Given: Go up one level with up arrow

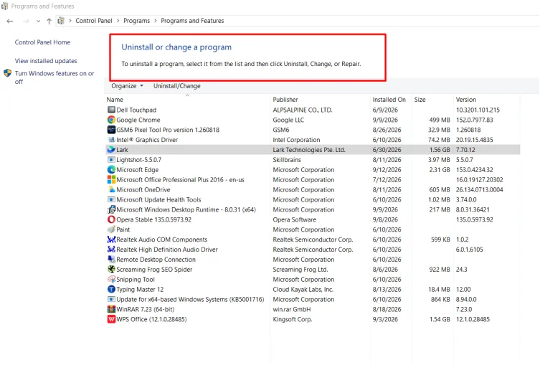Looking at the screenshot, I should pos(49,21).
